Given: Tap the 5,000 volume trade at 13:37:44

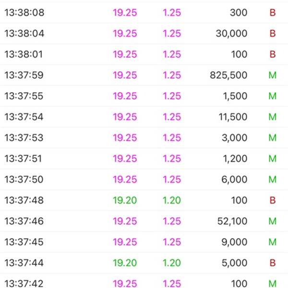Looking at the screenshot, I should [144, 263].
